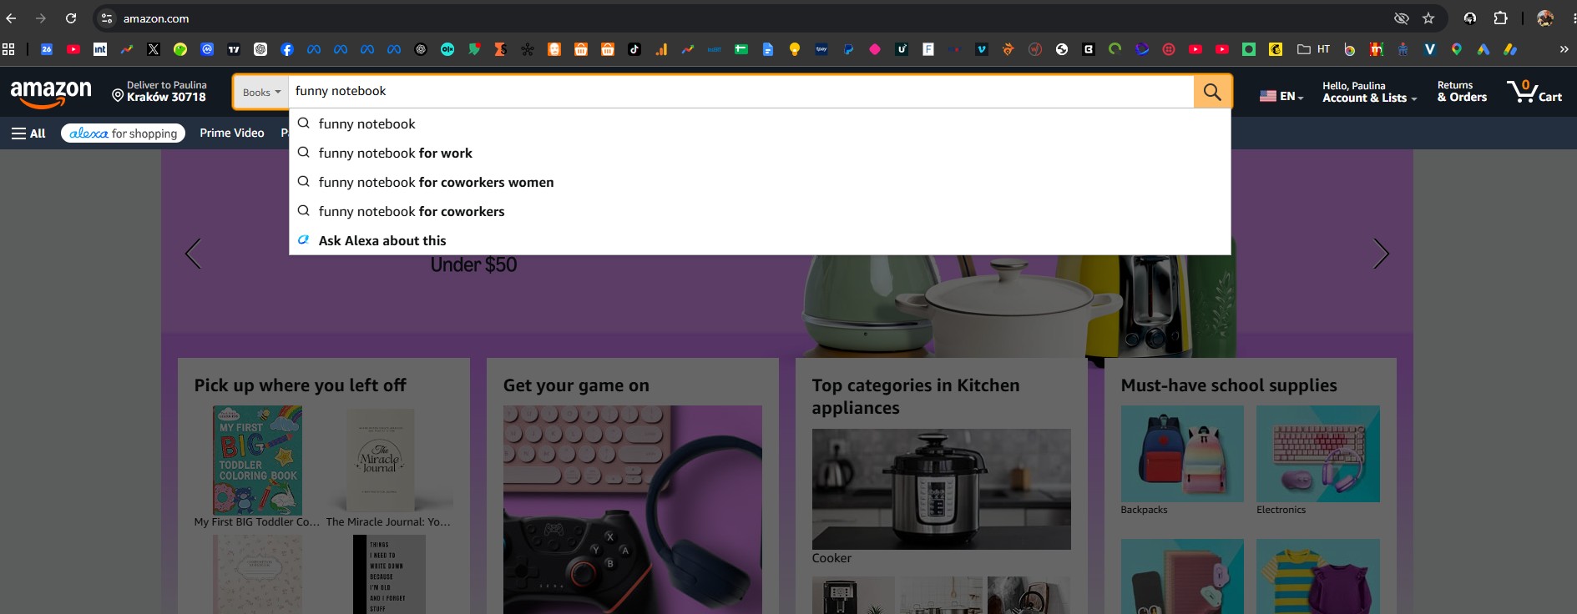This screenshot has width=1577, height=614.
Task: Open the Chrome profile avatar
Action: (x=1545, y=18)
